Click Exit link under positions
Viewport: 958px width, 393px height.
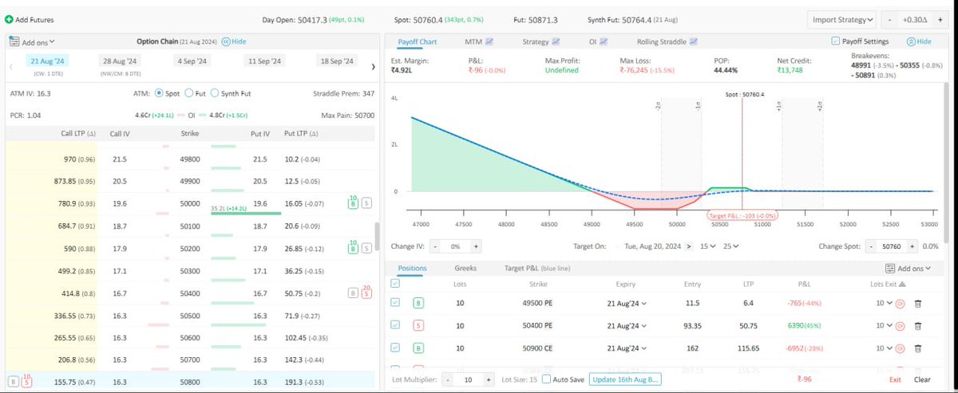tap(895, 380)
